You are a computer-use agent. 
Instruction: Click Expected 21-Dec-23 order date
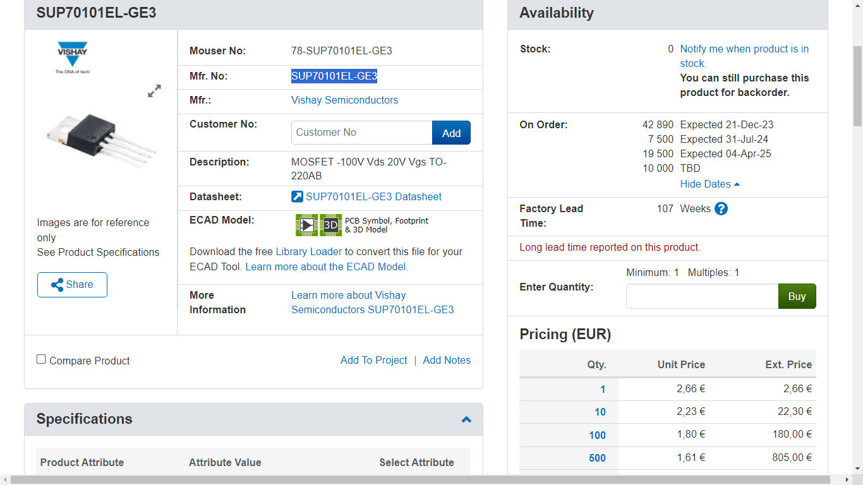pyautogui.click(x=727, y=124)
